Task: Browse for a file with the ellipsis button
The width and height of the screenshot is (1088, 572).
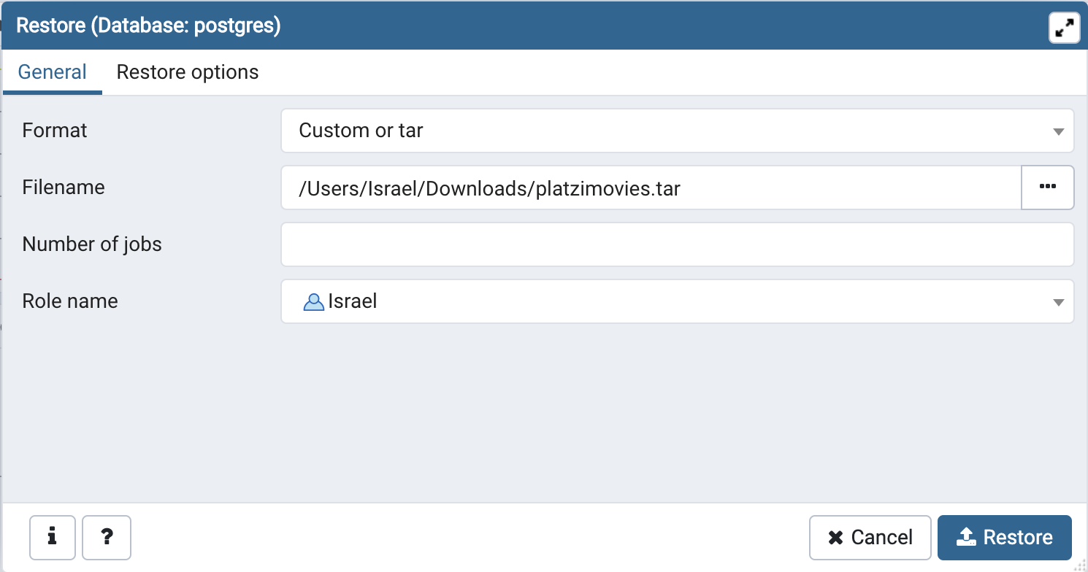Action: coord(1047,188)
